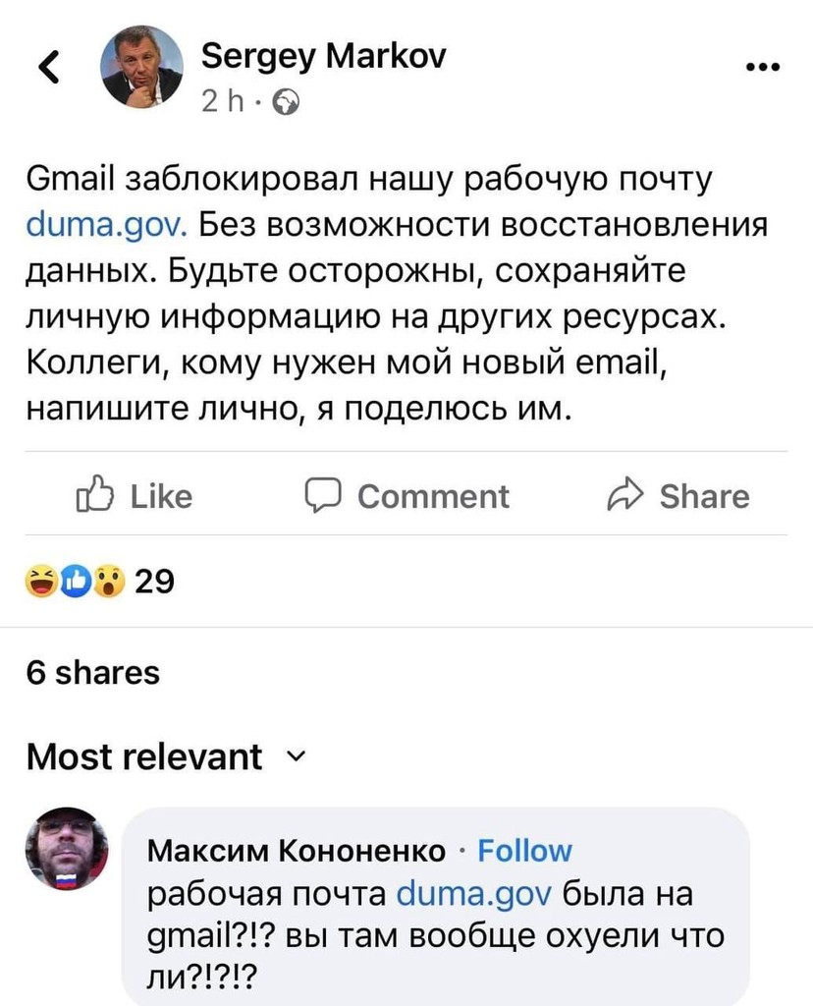Click the back arrow to leave the post
The image size is (813, 1006).
50,68
